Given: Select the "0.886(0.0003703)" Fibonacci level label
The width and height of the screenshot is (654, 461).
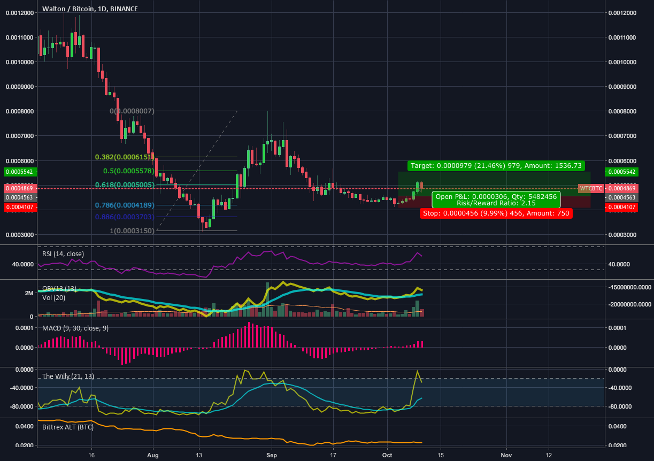Looking at the screenshot, I should pyautogui.click(x=125, y=217).
